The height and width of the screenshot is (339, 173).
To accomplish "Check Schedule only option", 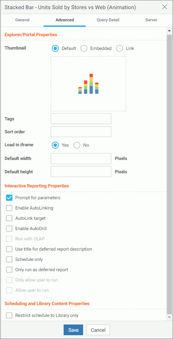I will [x=9, y=259].
